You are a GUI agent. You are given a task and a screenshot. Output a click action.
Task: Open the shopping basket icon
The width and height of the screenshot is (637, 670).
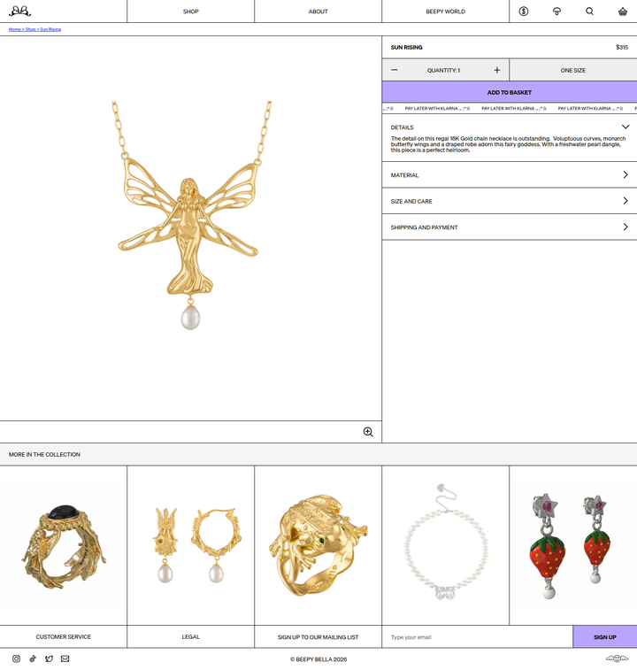(x=623, y=12)
